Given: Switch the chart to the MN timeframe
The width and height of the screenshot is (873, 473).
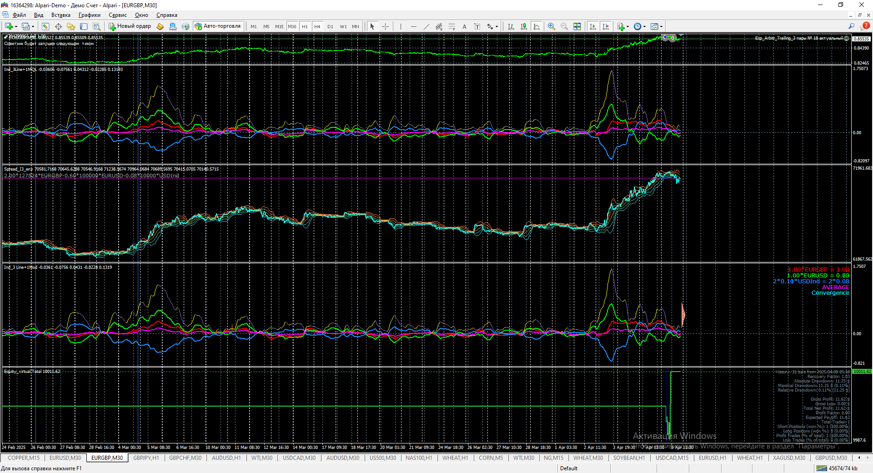Looking at the screenshot, I should [356, 26].
